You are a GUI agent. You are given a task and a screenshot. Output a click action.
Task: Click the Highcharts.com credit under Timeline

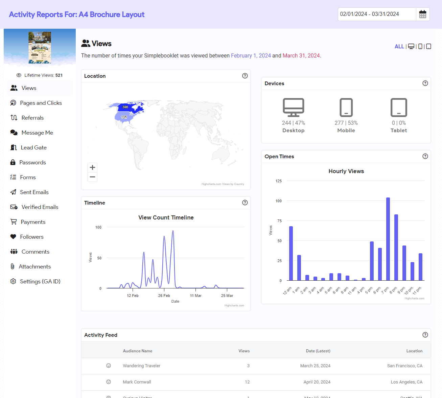pyautogui.click(x=234, y=305)
